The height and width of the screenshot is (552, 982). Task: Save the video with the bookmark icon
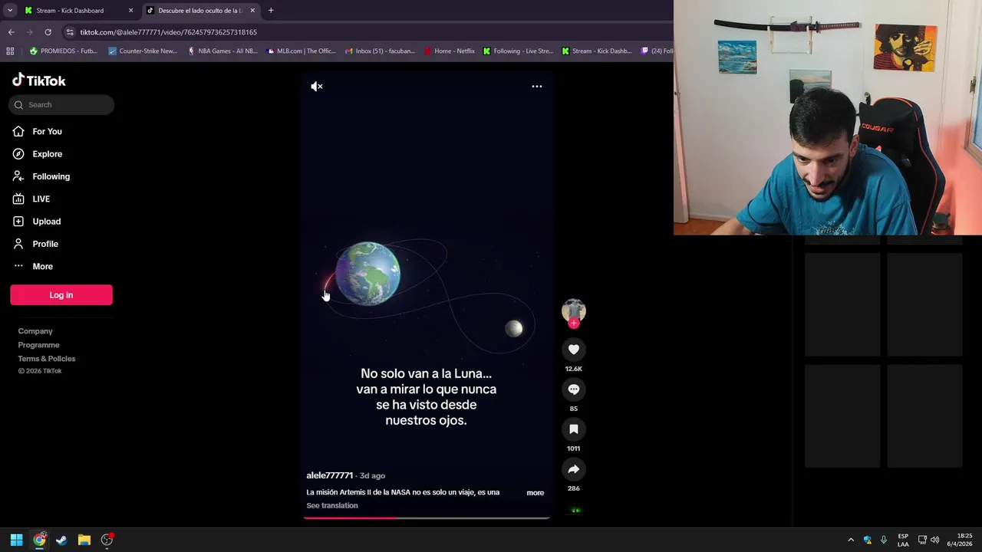coord(574,429)
